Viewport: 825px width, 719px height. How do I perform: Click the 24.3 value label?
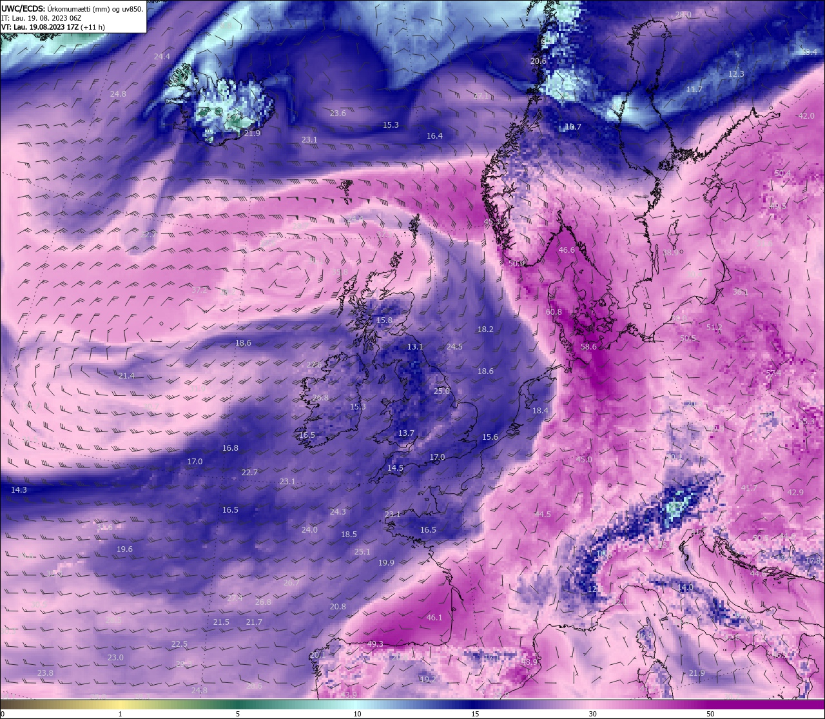coord(338,512)
